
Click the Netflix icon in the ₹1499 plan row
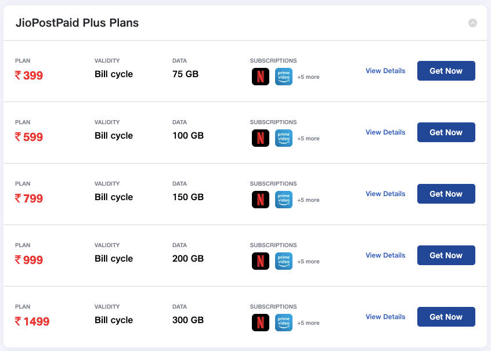point(260,323)
